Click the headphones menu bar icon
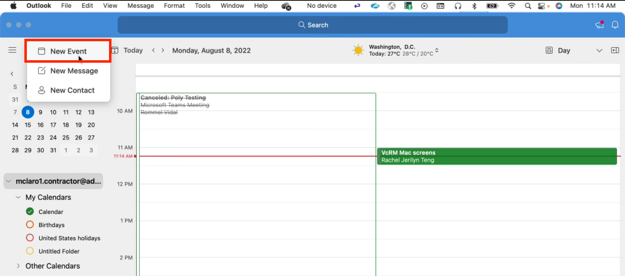This screenshot has width=625, height=276. 458,6
